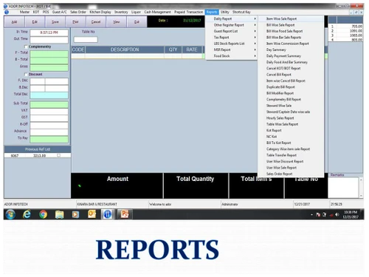Click the View button
Viewport: 369px width, 277px height.
point(116,22)
